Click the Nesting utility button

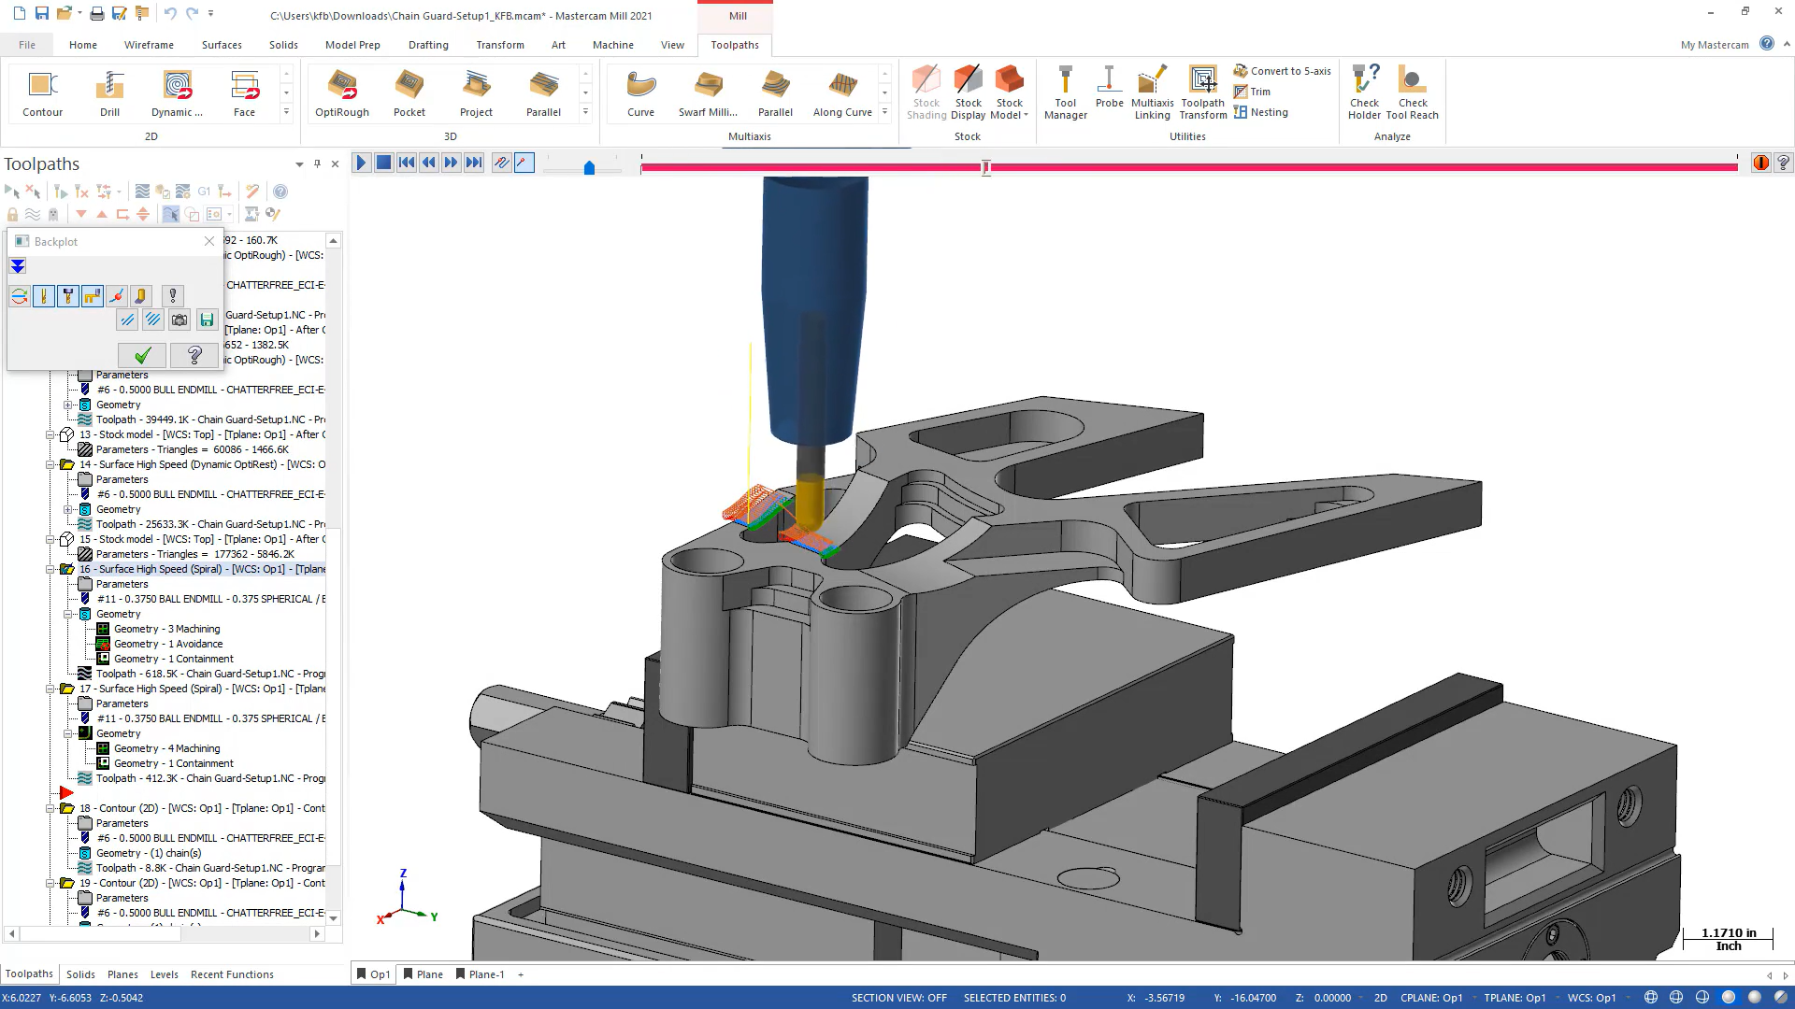click(x=1260, y=112)
